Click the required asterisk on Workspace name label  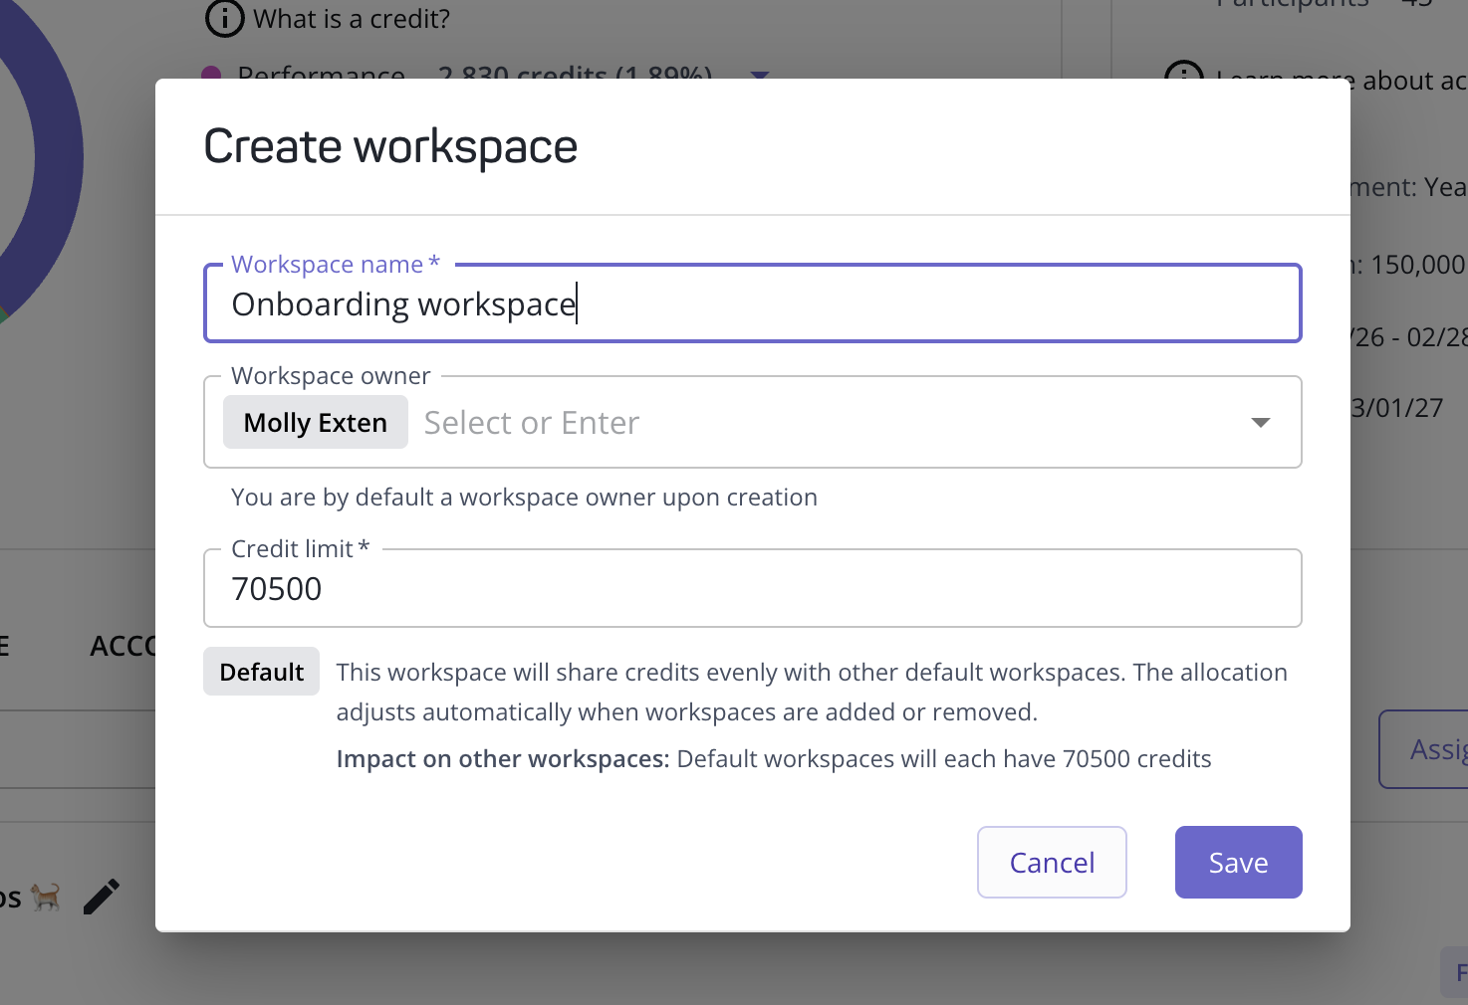point(434,262)
